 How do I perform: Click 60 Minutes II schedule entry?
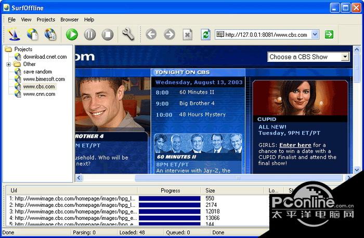coord(197,92)
